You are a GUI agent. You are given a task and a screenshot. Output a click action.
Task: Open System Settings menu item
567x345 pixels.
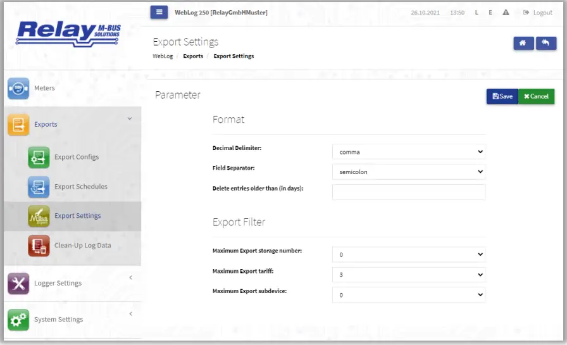tap(59, 319)
